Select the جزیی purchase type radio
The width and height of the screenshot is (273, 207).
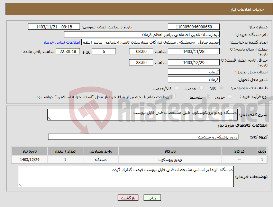pyautogui.click(x=230, y=96)
